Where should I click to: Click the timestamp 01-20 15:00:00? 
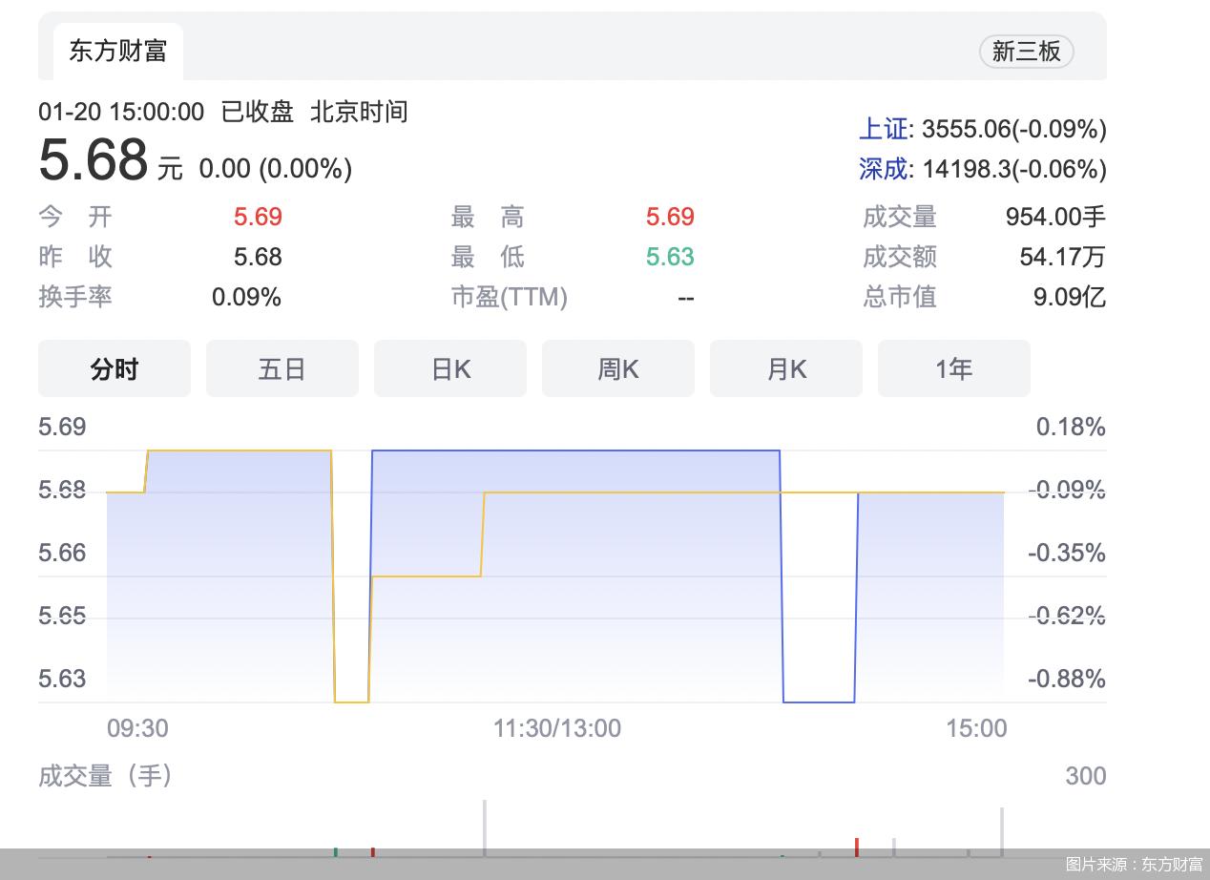(x=121, y=112)
